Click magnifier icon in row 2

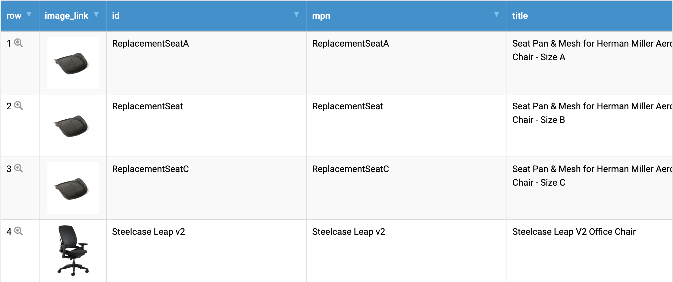[x=18, y=106]
